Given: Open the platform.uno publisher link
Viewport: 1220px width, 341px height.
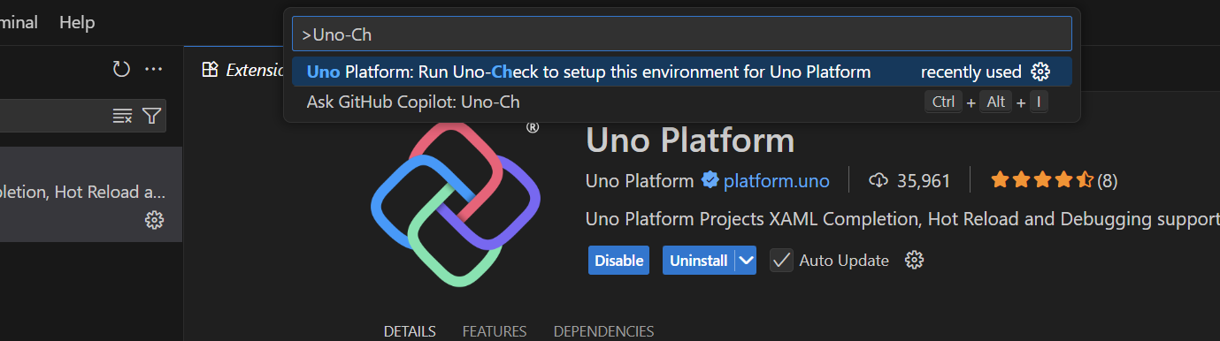Looking at the screenshot, I should (x=776, y=181).
